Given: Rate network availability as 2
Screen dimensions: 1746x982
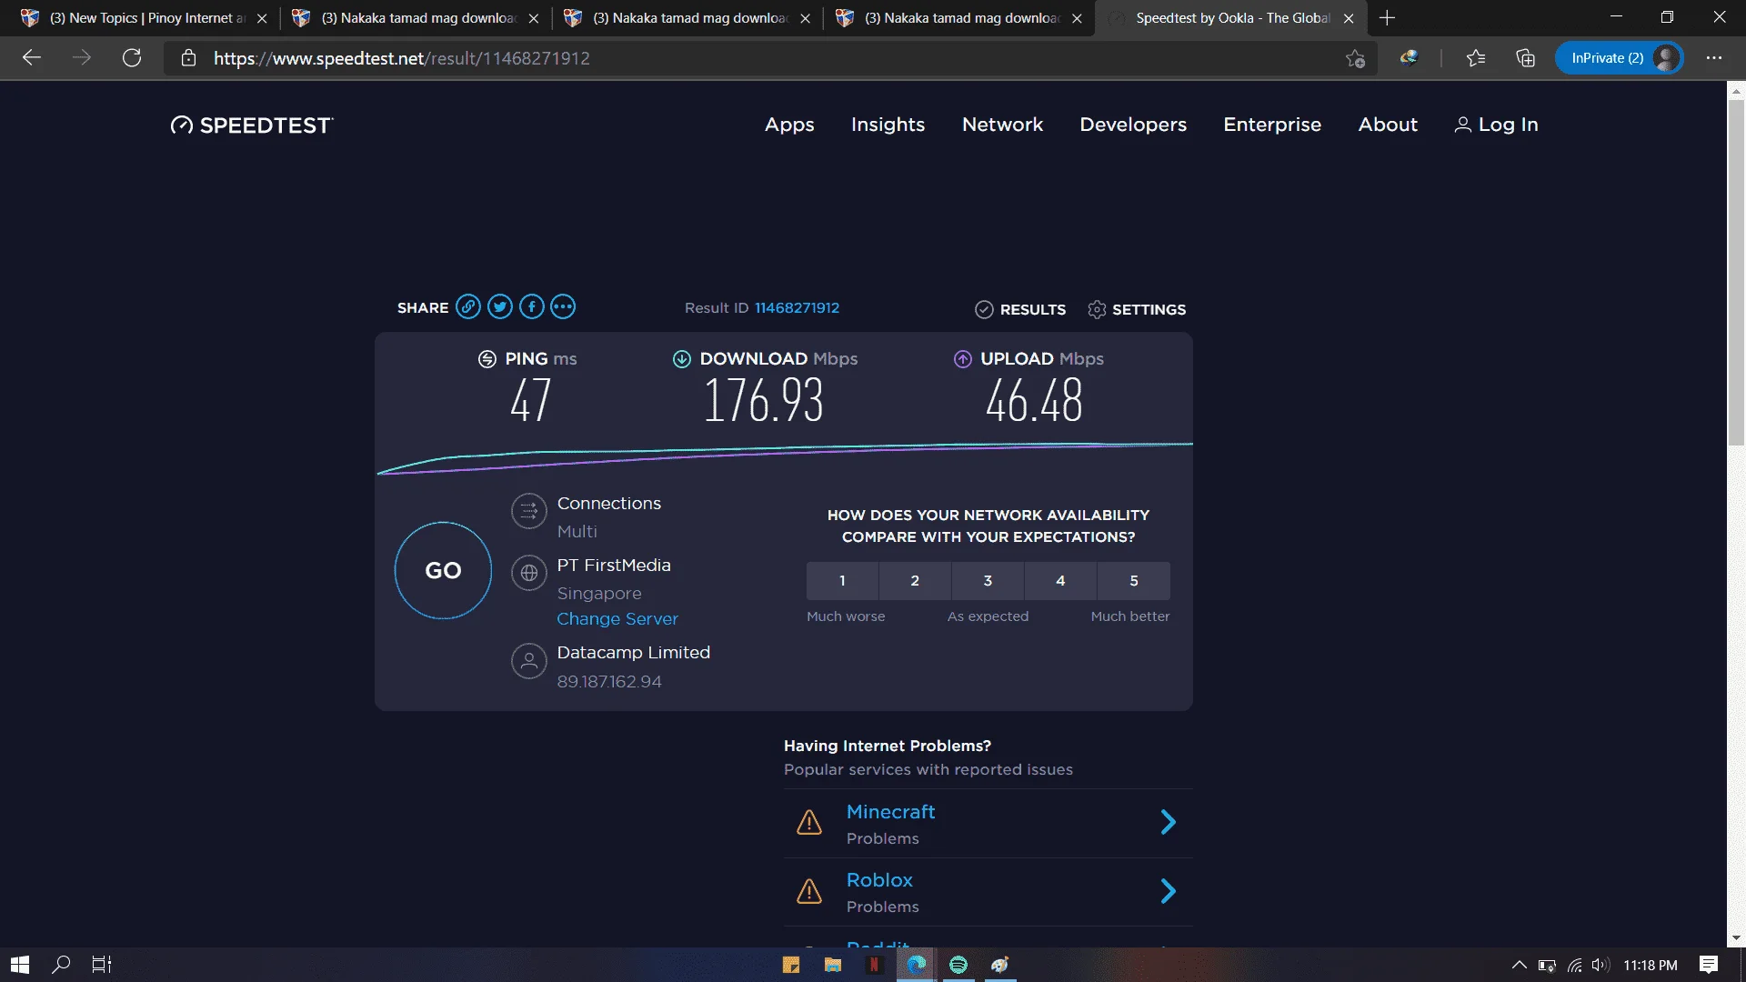Looking at the screenshot, I should (915, 581).
